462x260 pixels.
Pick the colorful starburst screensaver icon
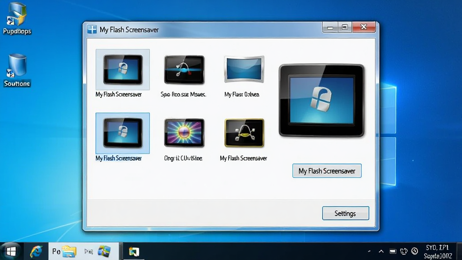184,133
